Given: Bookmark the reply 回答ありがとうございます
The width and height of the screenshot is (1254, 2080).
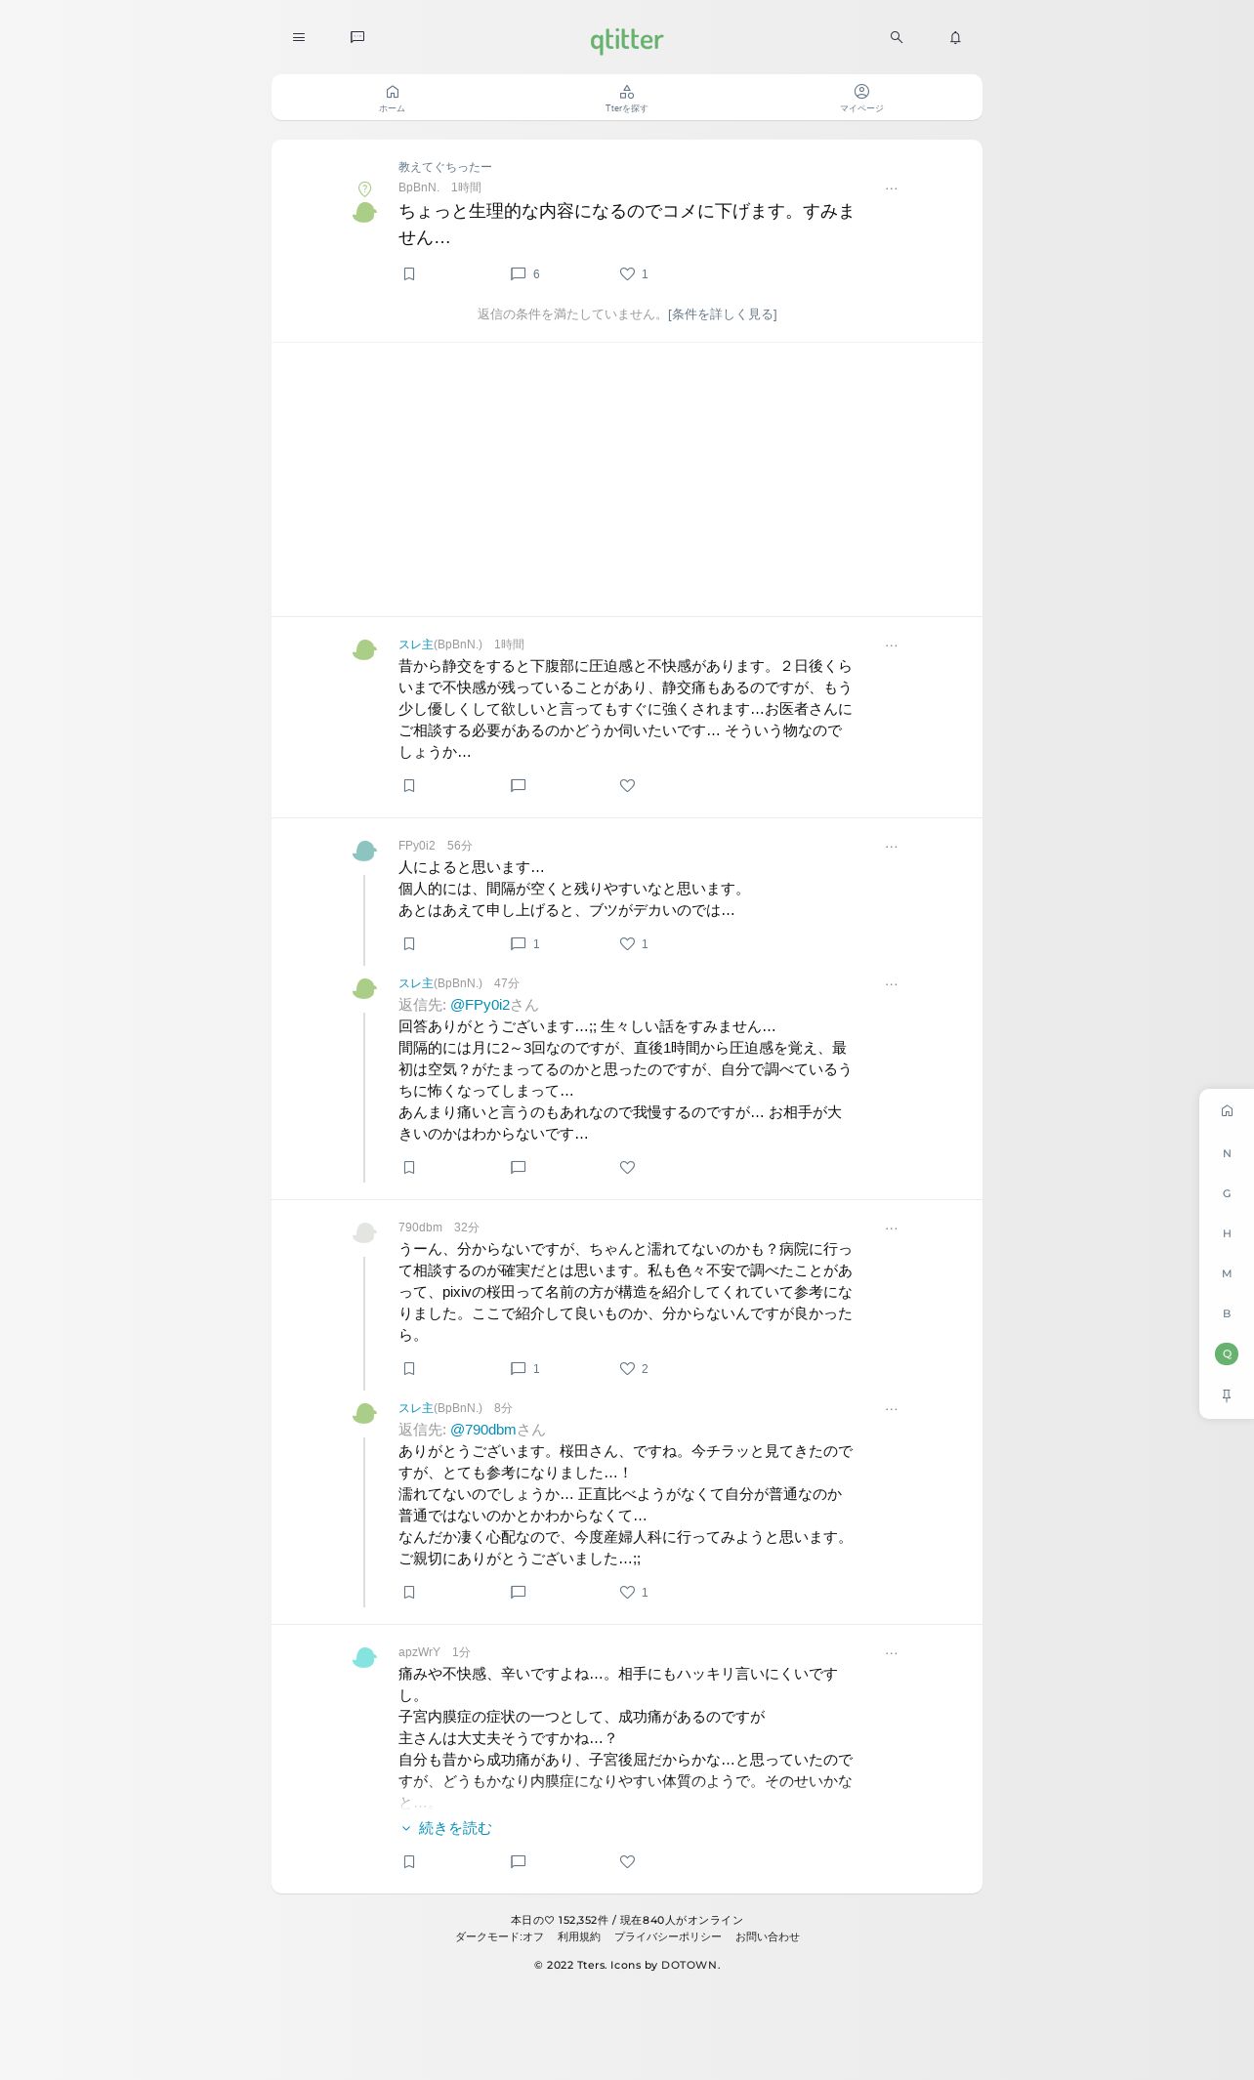Looking at the screenshot, I should click(x=409, y=1167).
